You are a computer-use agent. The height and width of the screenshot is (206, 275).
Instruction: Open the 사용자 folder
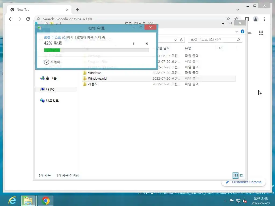90,84
